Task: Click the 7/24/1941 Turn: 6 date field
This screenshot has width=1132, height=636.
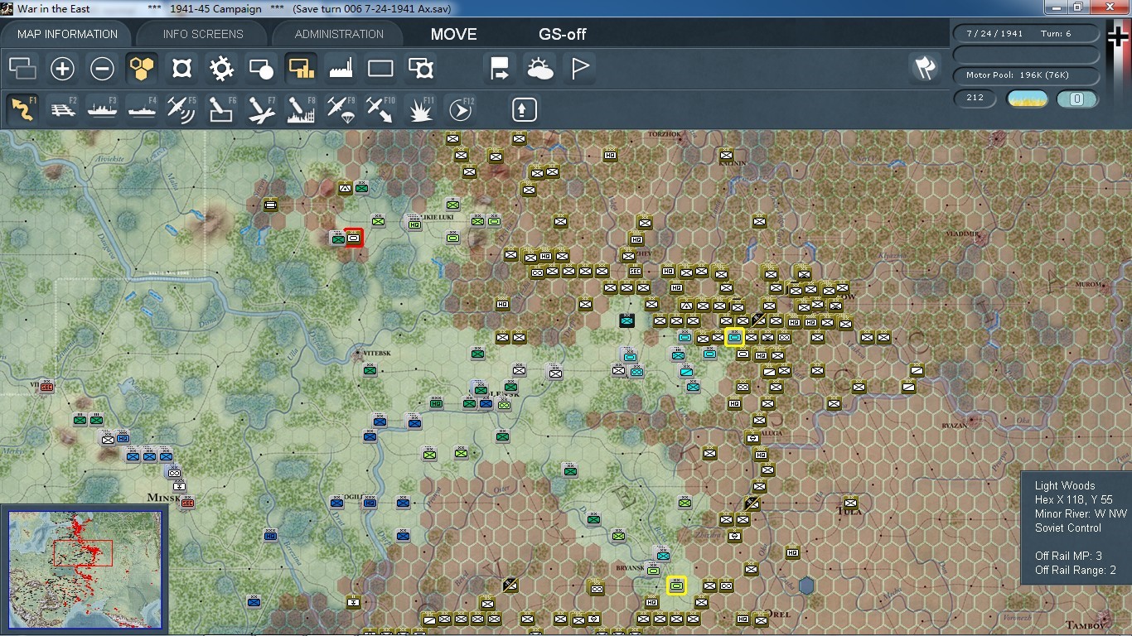Action: point(1027,34)
